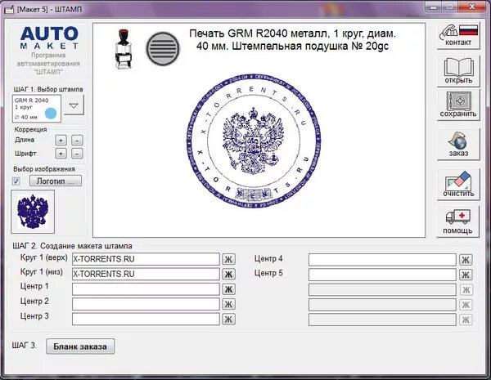This screenshot has height=380, width=491.
Task: Toggle bold Ж for Центр 5
Action: [x=466, y=275]
